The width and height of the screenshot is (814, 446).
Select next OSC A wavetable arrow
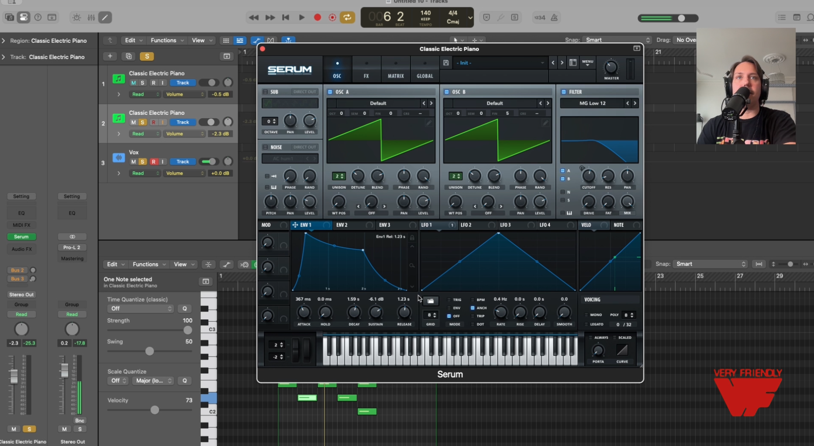click(431, 103)
